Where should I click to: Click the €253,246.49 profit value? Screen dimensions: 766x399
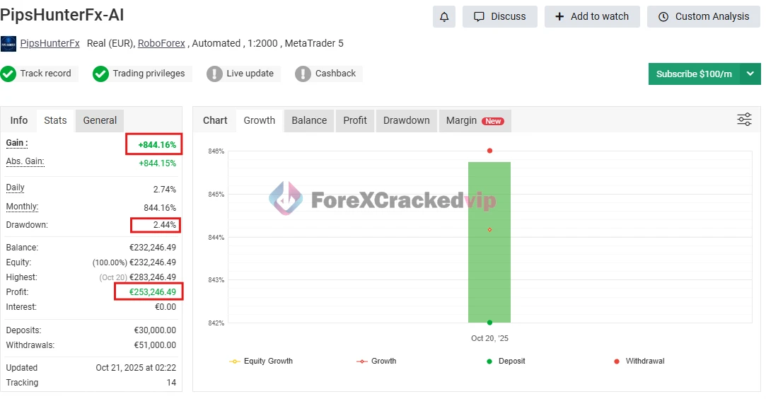pyautogui.click(x=152, y=292)
